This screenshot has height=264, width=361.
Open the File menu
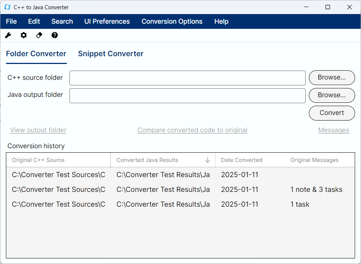pyautogui.click(x=11, y=21)
